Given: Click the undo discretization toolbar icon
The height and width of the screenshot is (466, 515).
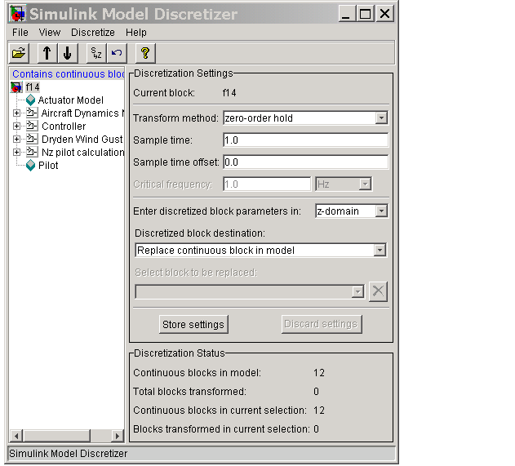Looking at the screenshot, I should coord(117,53).
